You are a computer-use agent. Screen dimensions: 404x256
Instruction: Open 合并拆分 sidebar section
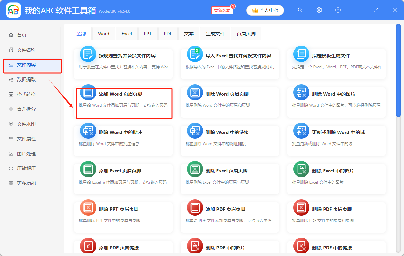tap(26, 109)
